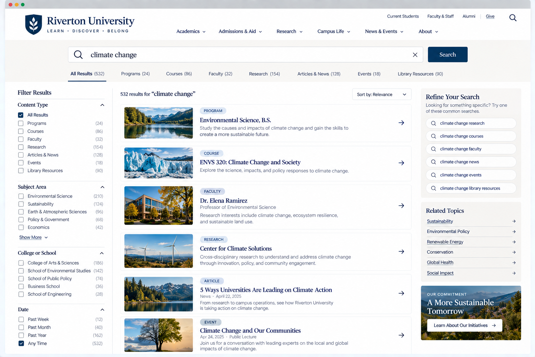Screen dimensions: 535x357
Task: Click arrow next to Social Impact topic
Action: [x=514, y=273]
